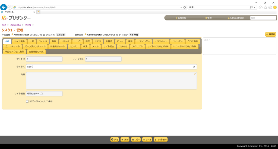Open favorites star icon
Viewport: 278px width, 149px height.
pos(265,7)
